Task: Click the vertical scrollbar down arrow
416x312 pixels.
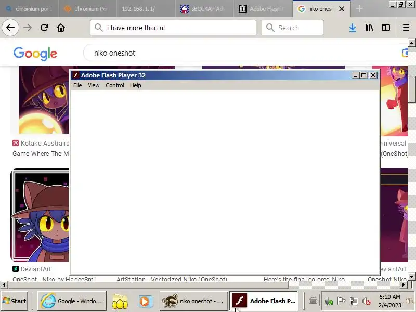Action: click(411, 277)
